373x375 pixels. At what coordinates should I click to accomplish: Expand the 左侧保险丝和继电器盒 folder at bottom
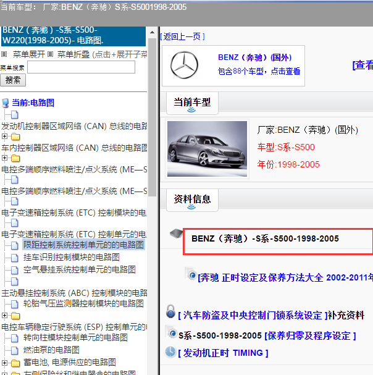(4, 374)
